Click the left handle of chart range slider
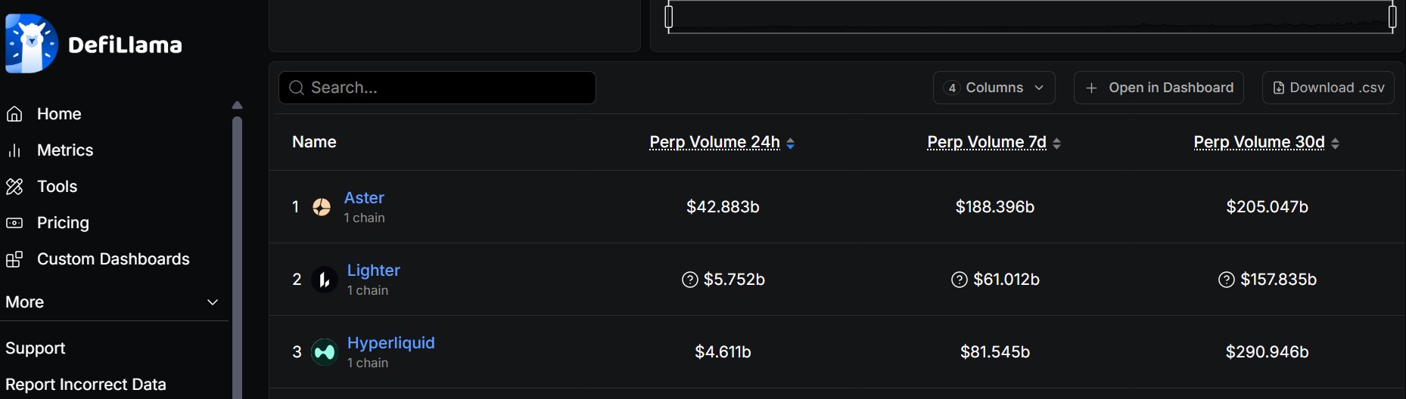 pos(669,17)
